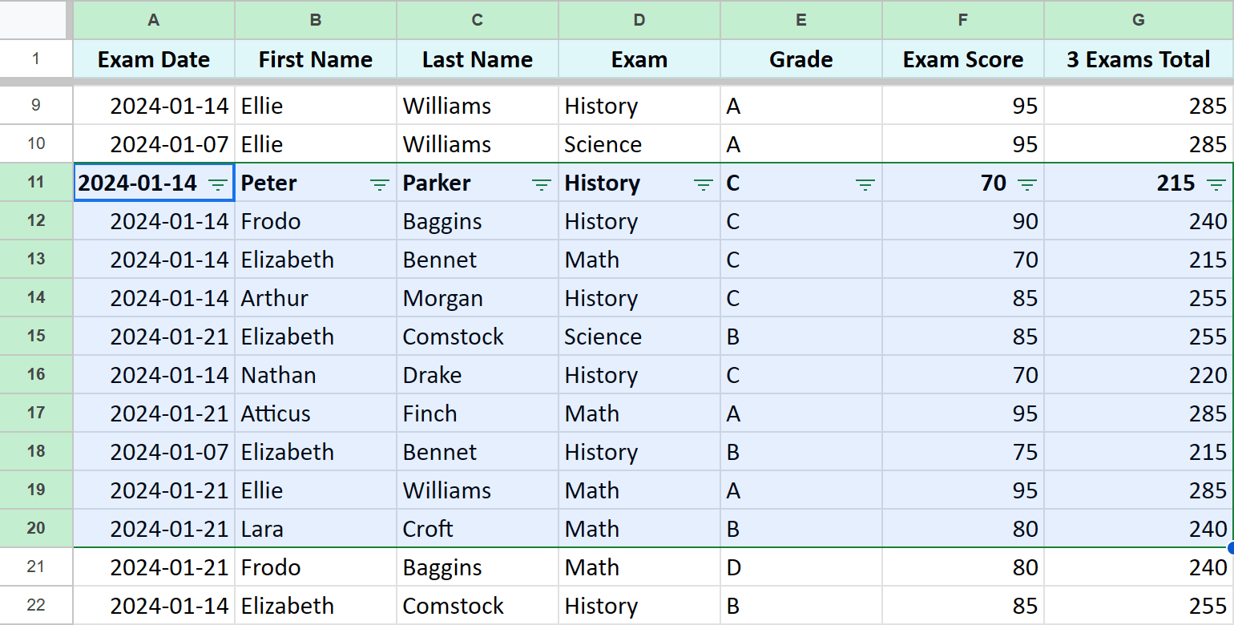Select column G header
Screen dimensions: 1234x625
(x=1139, y=20)
